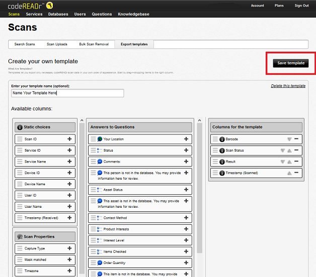This screenshot has width=316, height=277.
Task: Move Result column down
Action: (x=283, y=162)
